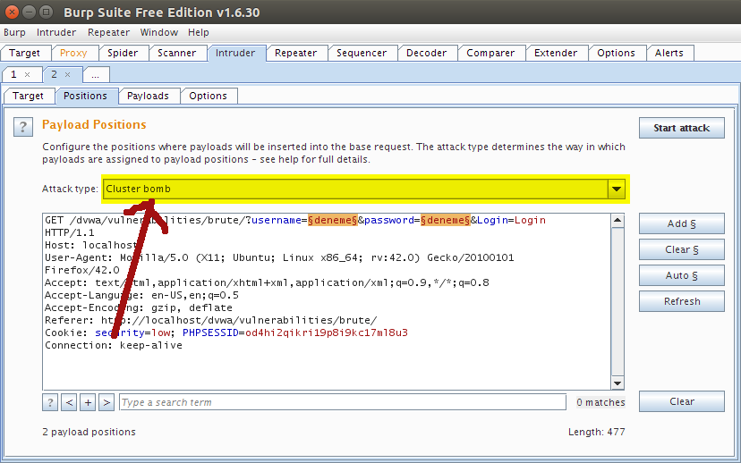
Task: Switch to the Comparer tab
Action: 490,53
